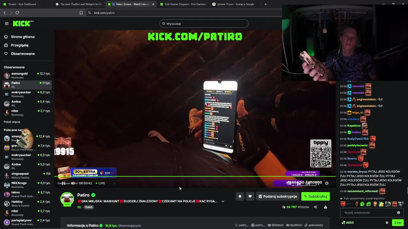Open Patiro channel in followed list
408x229 pixels.
(27, 85)
